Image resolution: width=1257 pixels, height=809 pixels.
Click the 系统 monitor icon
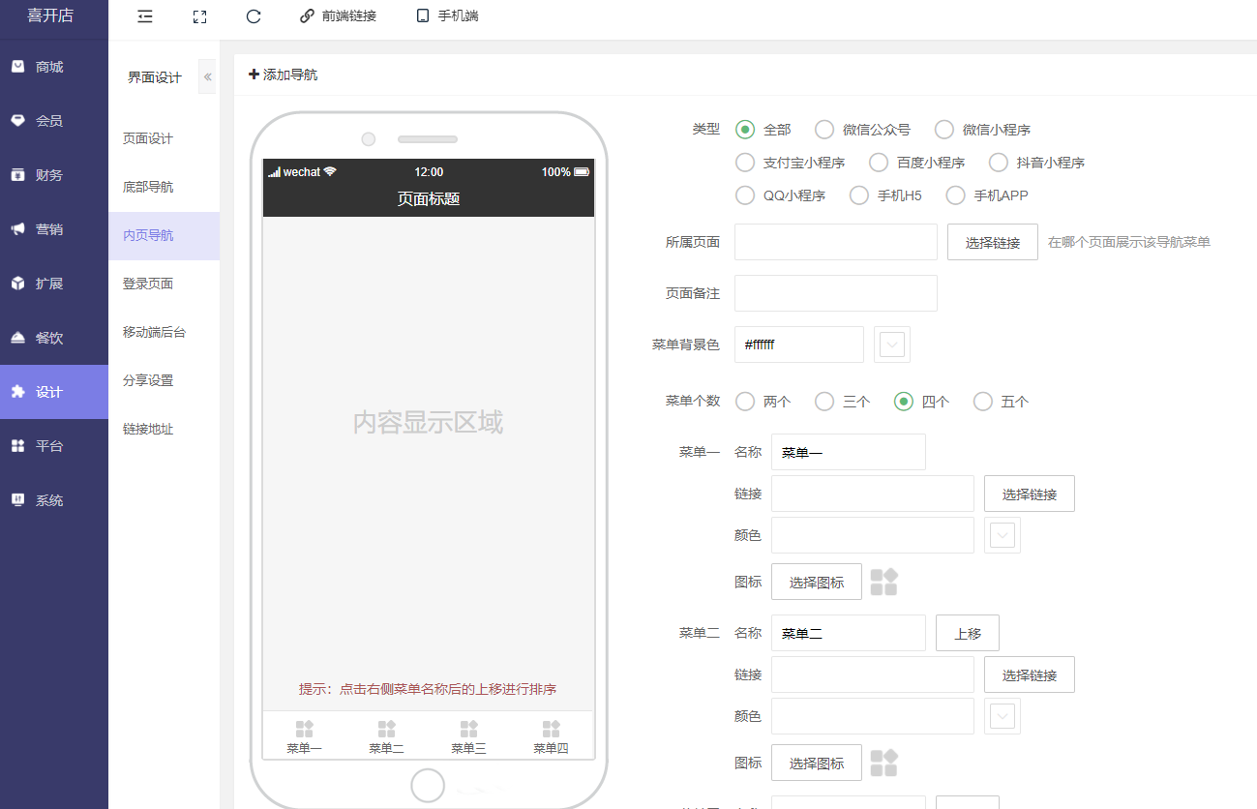pyautogui.click(x=17, y=500)
